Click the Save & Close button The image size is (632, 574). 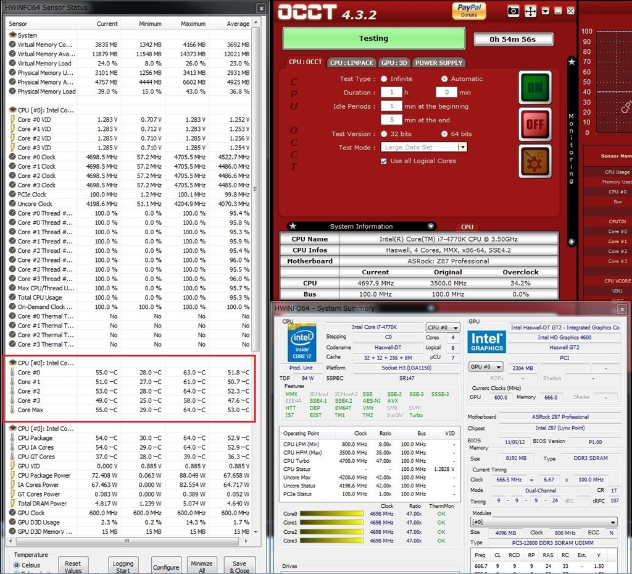[239, 566]
